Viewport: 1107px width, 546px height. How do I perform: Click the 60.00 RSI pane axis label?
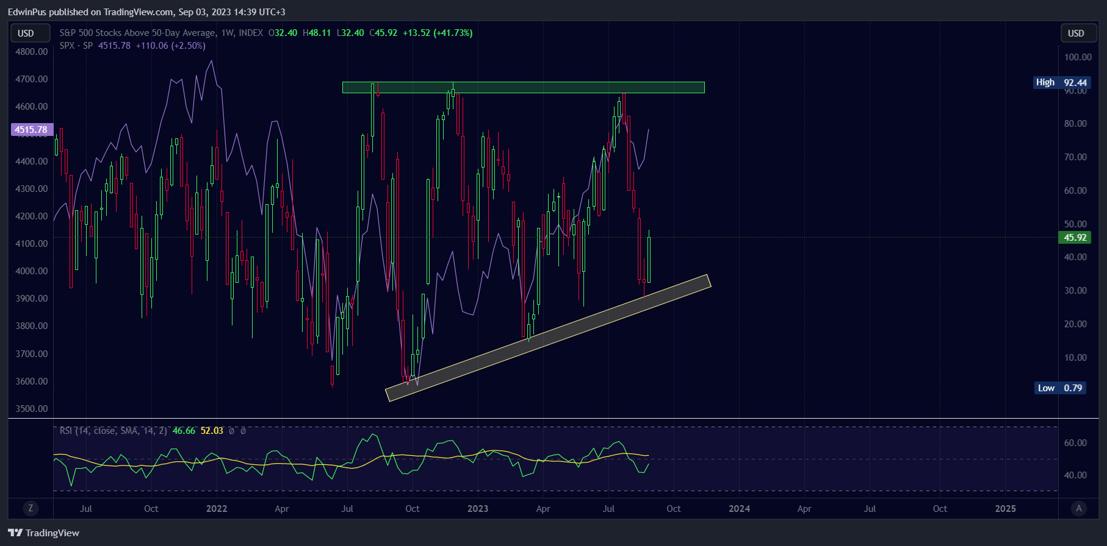(1076, 443)
